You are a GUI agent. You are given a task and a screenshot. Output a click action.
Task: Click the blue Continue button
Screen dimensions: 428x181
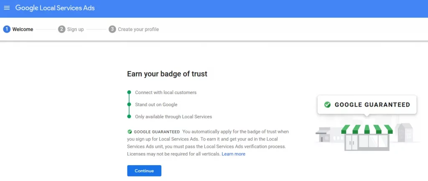click(x=144, y=171)
